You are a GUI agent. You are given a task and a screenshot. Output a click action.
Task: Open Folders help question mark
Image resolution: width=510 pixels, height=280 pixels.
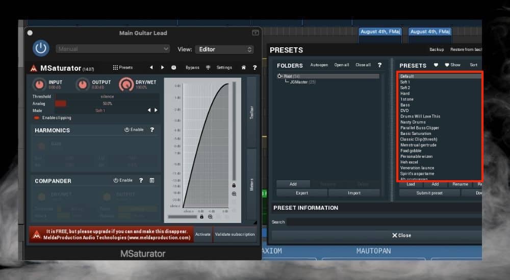point(379,65)
